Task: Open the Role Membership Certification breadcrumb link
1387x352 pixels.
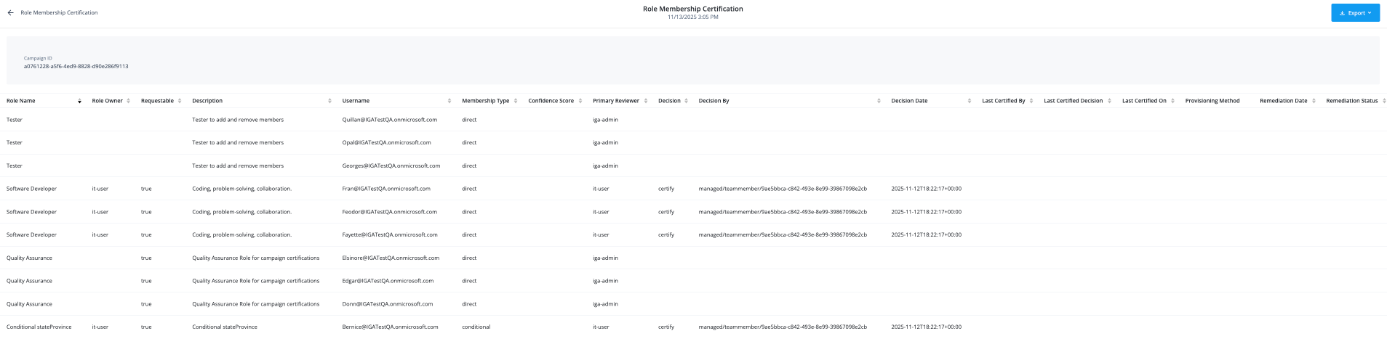Action: click(59, 12)
